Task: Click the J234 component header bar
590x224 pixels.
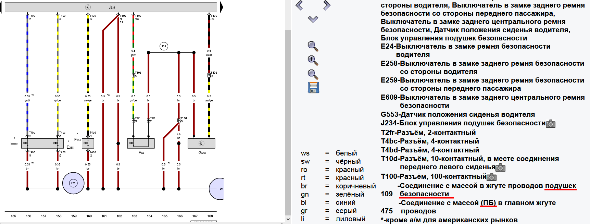Action: click(111, 7)
